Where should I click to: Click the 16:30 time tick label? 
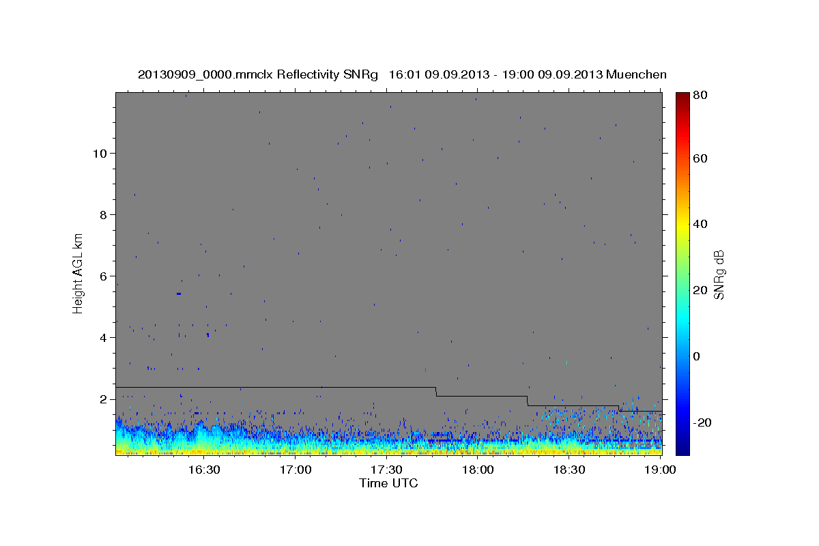tap(204, 470)
